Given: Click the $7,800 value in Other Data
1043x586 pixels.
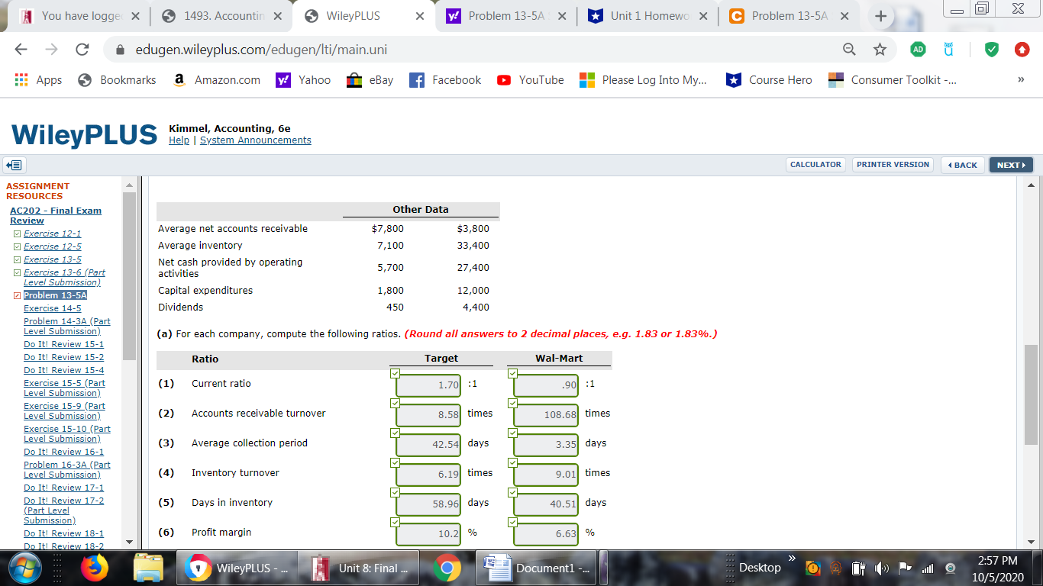Looking at the screenshot, I should [387, 229].
